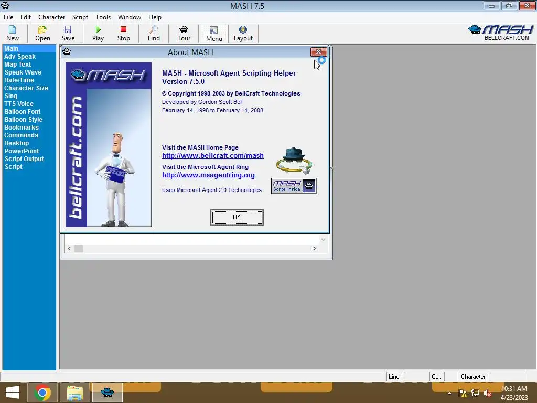Viewport: 537px width, 403px height.
Task: Click the network tray icon
Action: (x=475, y=393)
